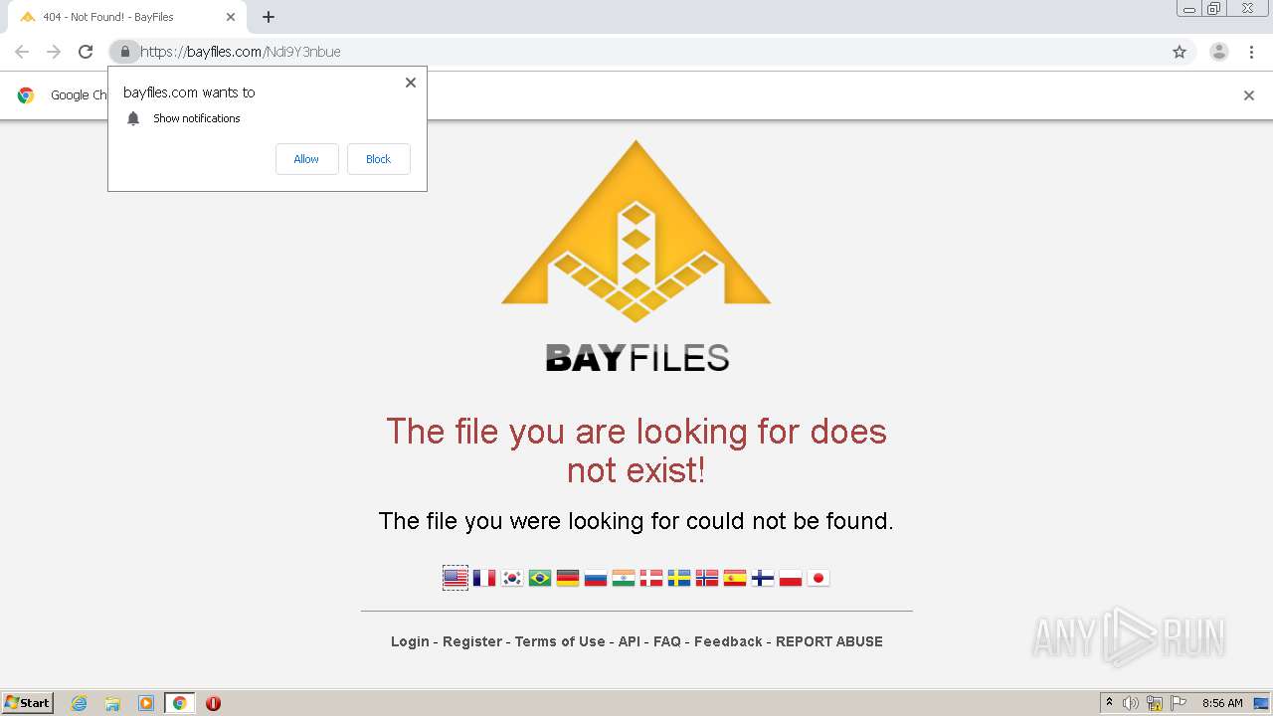Select the Japanese flag language

point(818,578)
